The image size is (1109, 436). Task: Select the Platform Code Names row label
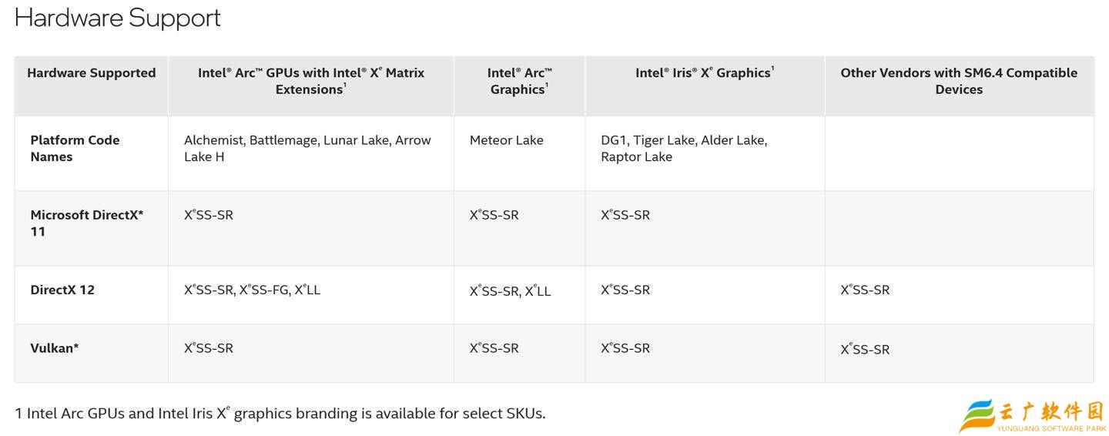point(75,148)
